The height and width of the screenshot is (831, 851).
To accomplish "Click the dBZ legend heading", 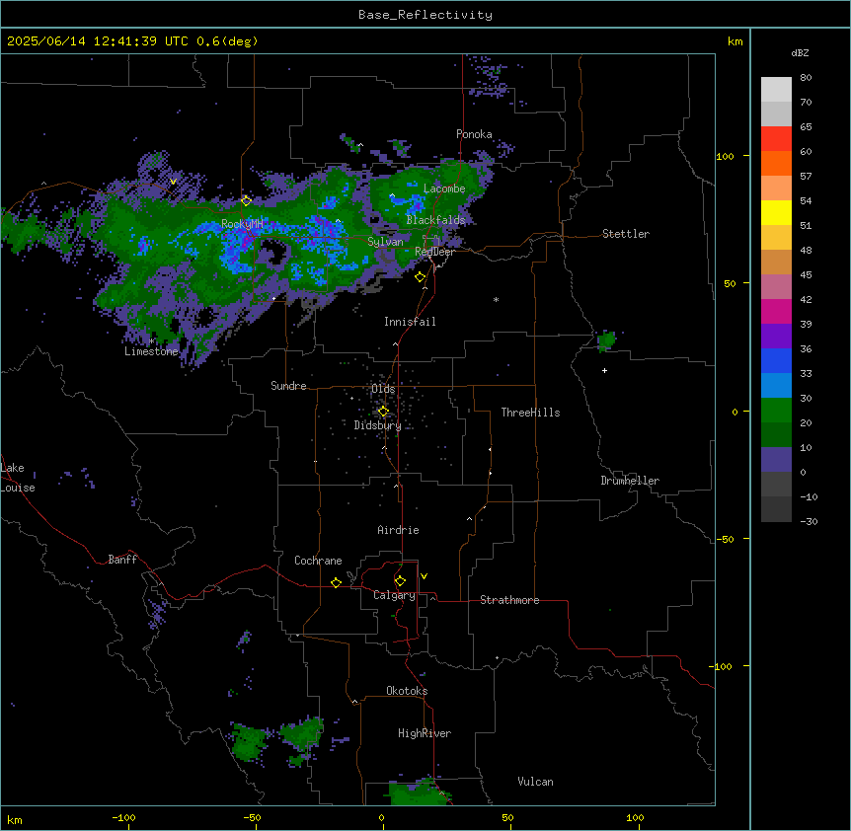I will coord(800,52).
